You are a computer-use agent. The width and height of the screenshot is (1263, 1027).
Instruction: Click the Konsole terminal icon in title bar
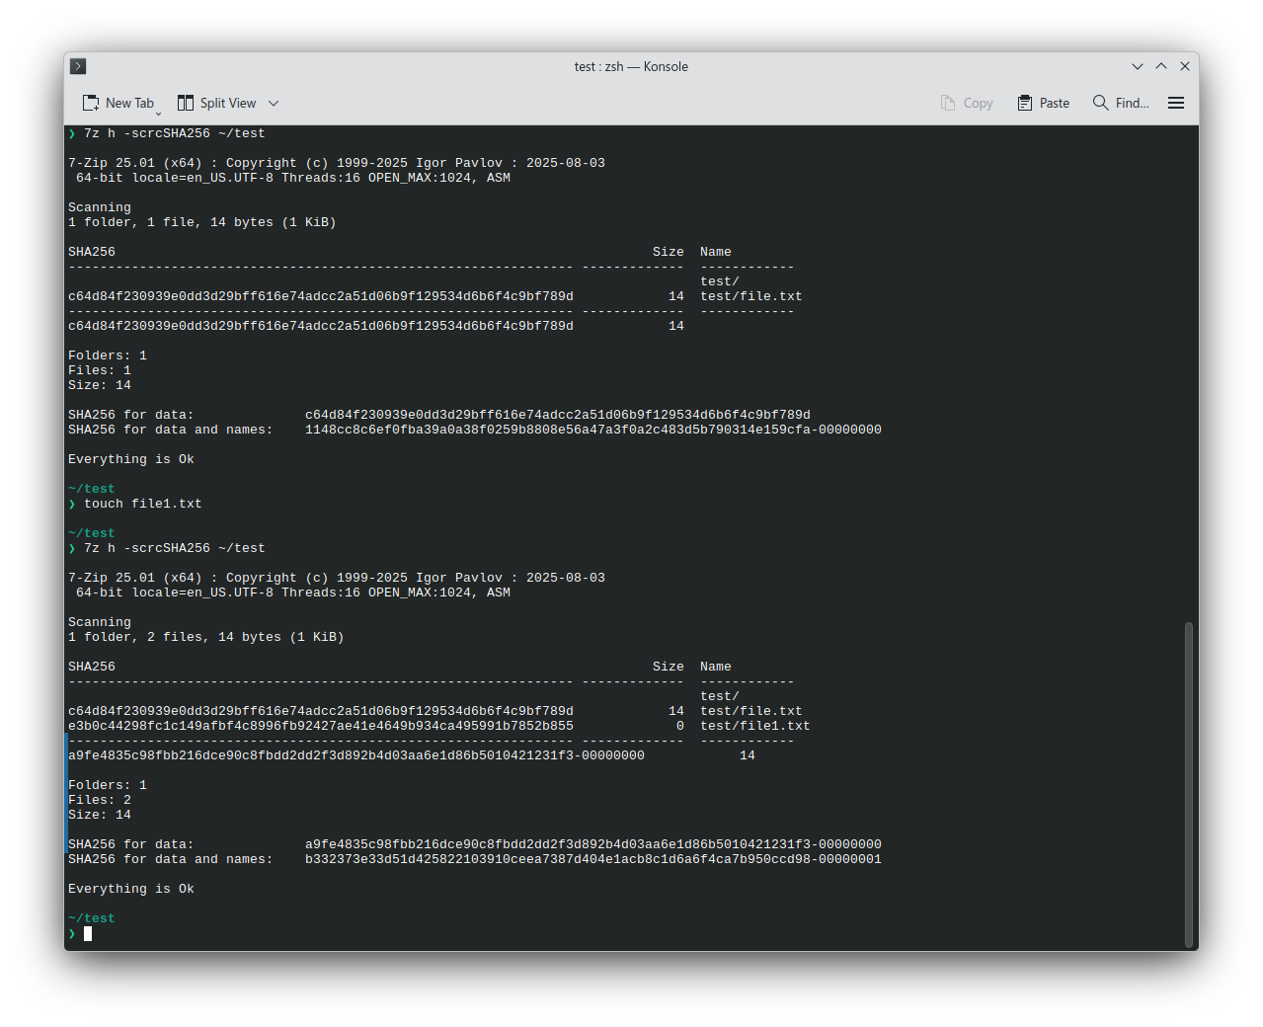point(78,66)
